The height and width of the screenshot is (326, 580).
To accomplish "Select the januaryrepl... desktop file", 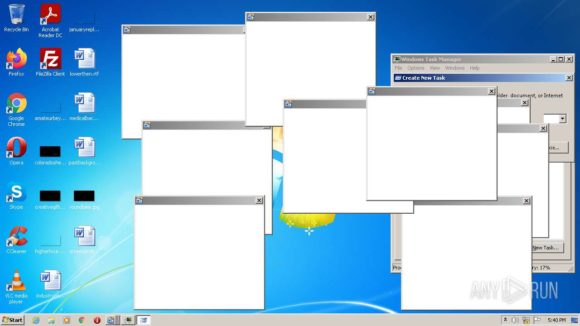I will click(x=84, y=21).
